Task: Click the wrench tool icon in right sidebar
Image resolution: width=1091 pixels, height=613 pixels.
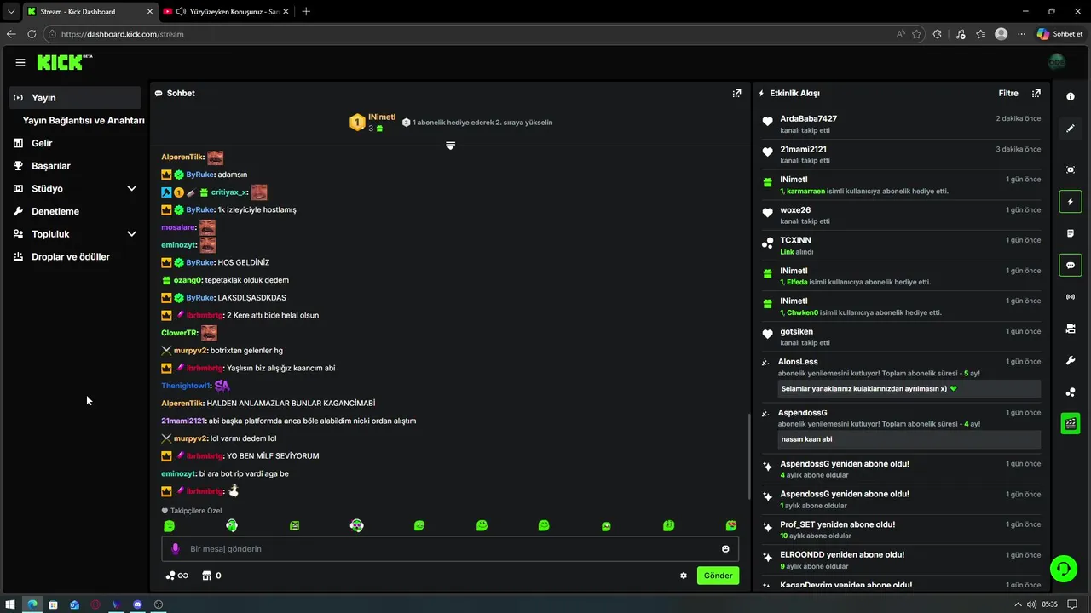Action: (x=1071, y=361)
